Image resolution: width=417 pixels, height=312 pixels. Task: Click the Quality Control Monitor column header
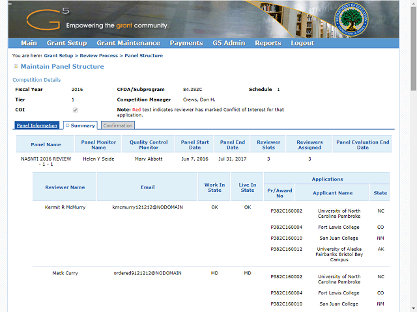(x=149, y=144)
